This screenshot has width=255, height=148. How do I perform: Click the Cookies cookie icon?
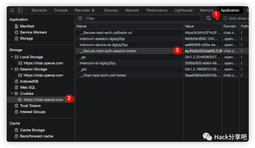click(x=16, y=93)
